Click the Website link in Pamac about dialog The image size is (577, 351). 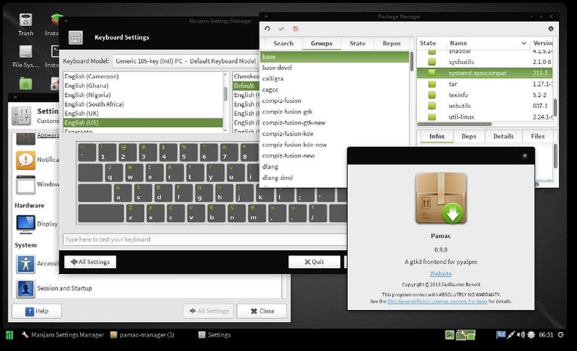(441, 273)
